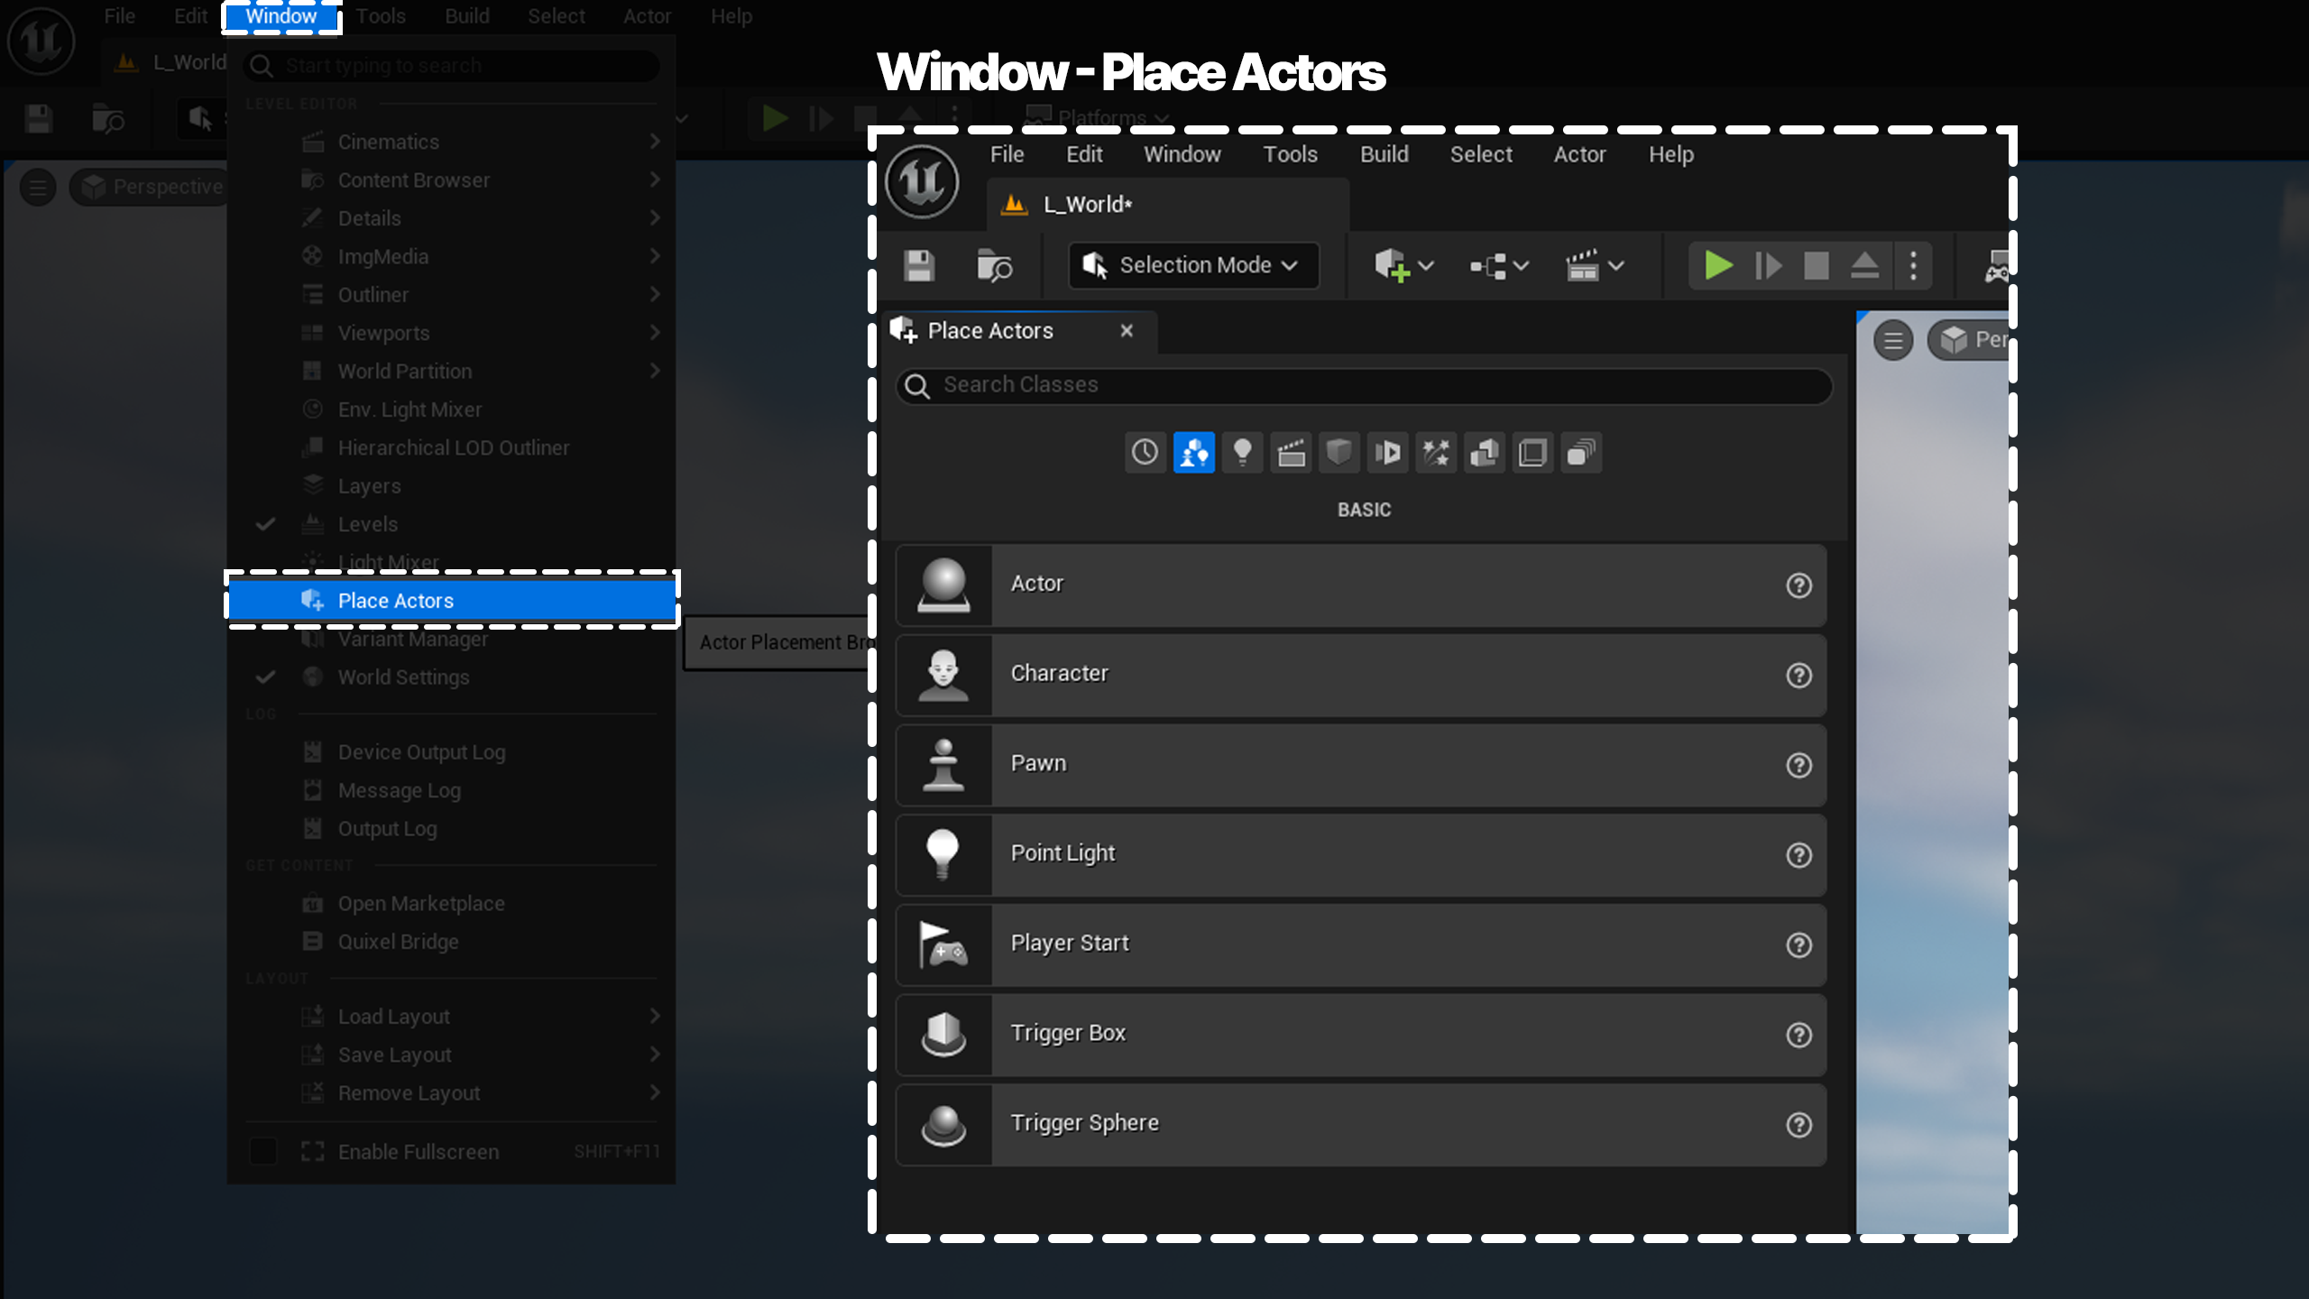This screenshot has height=1299, width=2309.
Task: Click the L_World level tab
Action: (x=1167, y=205)
